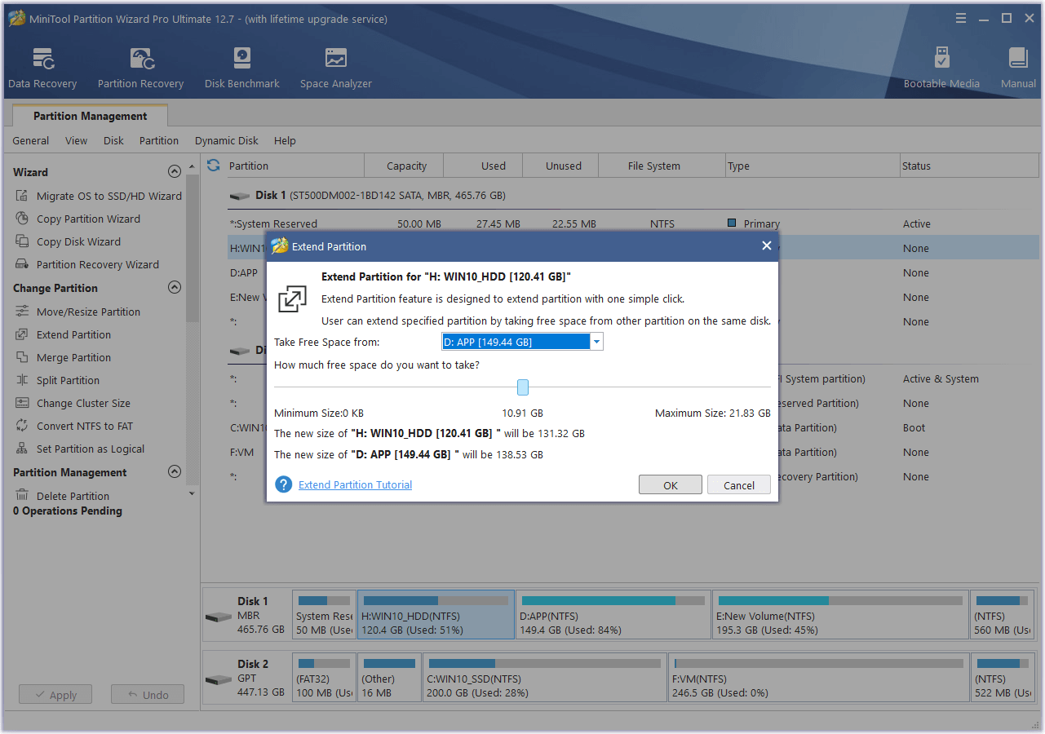This screenshot has height=734, width=1045.
Task: Open the Bootable Media builder
Action: (941, 67)
